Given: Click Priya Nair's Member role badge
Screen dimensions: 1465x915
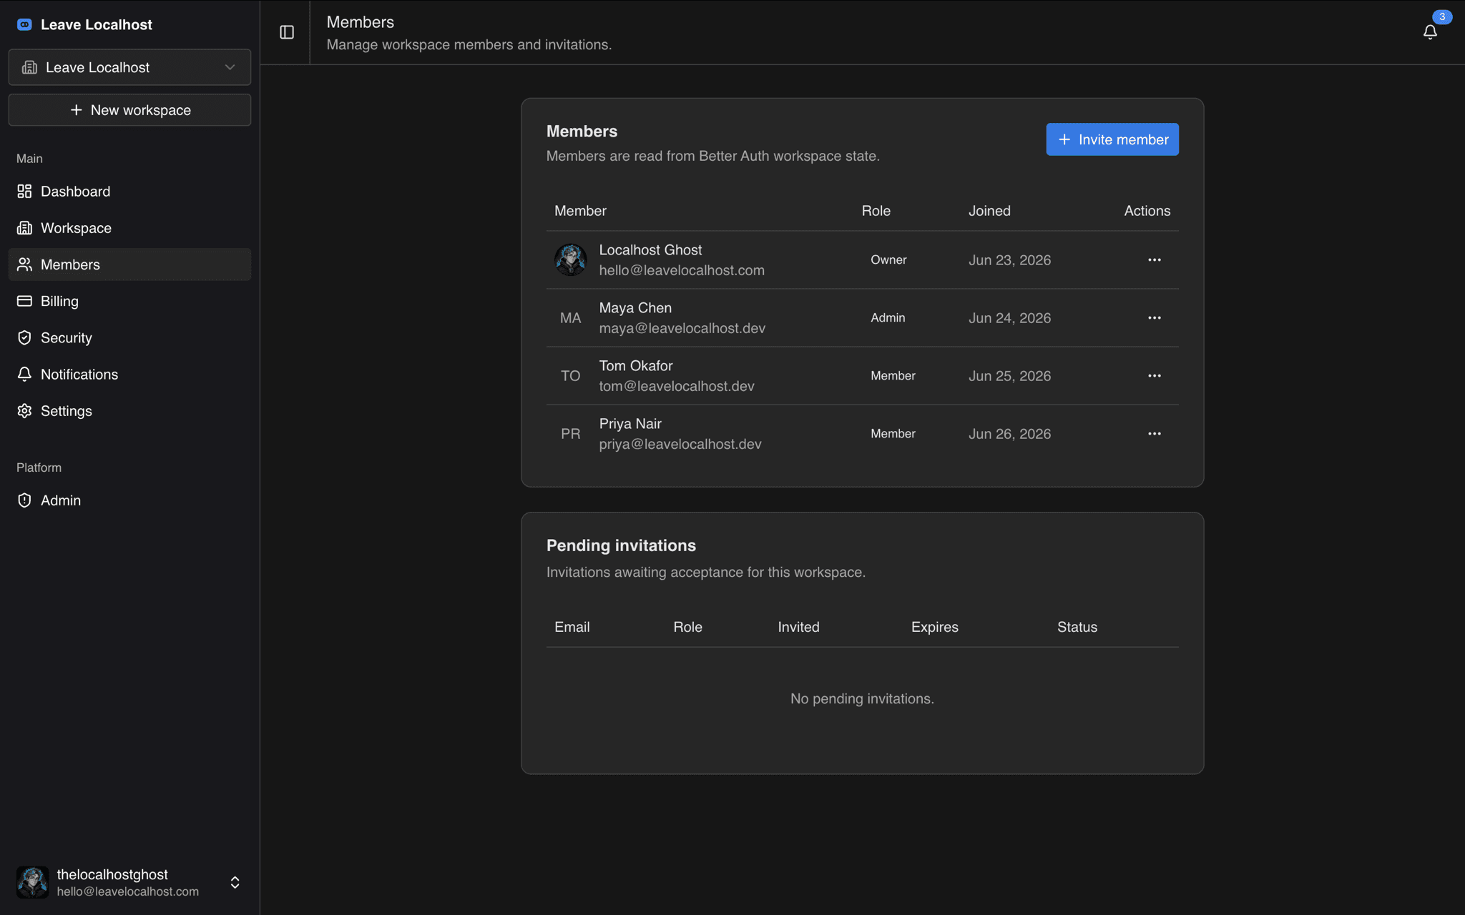Looking at the screenshot, I should (x=893, y=433).
